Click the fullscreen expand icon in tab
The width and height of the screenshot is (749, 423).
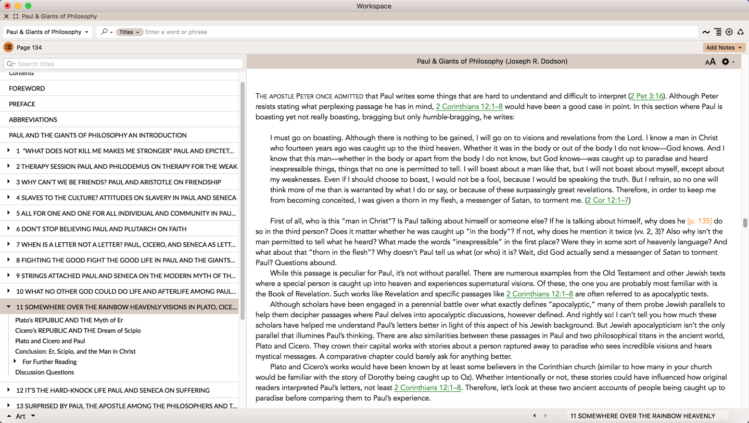point(16,17)
